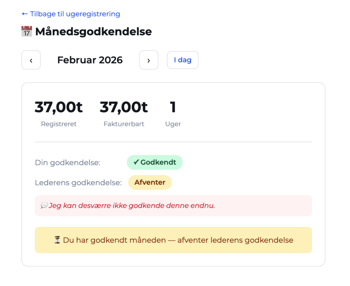Click the checkmark icon in Godkendt badge
Screen dimensions: 350x286
136,162
